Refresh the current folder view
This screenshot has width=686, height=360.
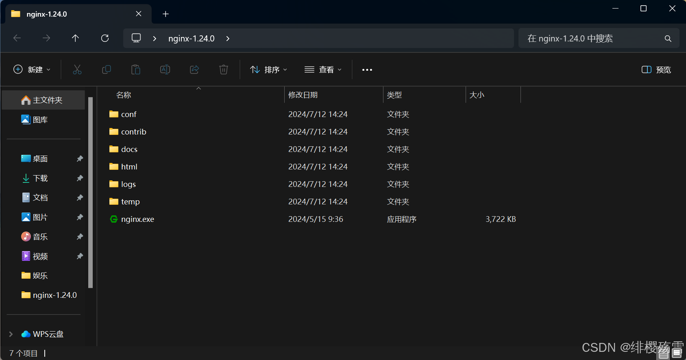tap(105, 38)
